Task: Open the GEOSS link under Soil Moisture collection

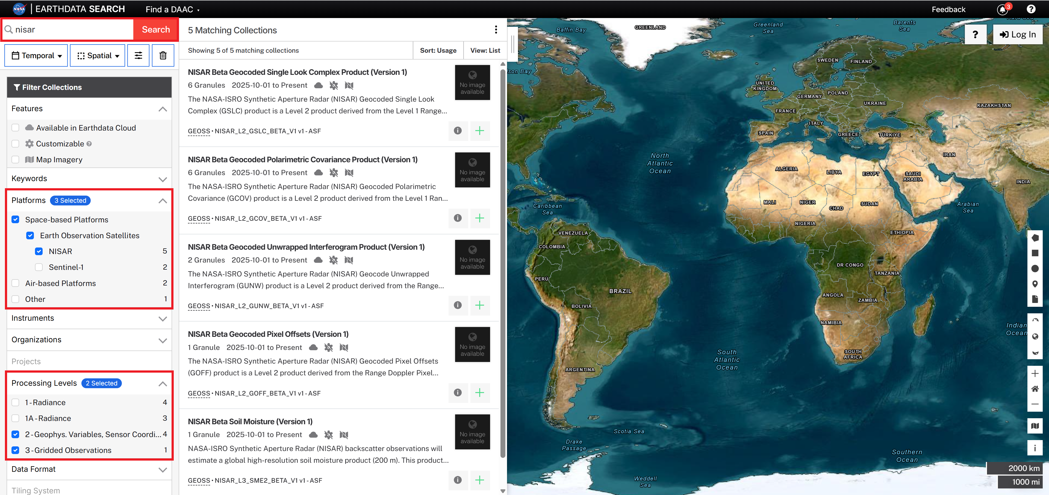Action: (x=199, y=481)
